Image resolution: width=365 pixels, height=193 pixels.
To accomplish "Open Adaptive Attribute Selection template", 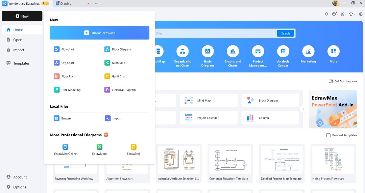I will (179, 163).
